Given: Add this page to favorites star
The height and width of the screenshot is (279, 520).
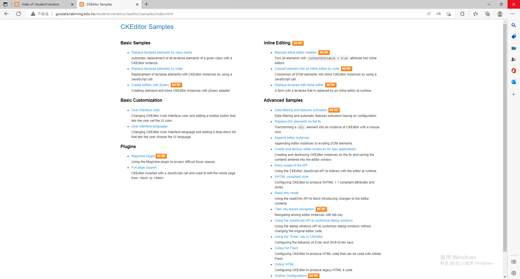Looking at the screenshot, I should pos(448,14).
